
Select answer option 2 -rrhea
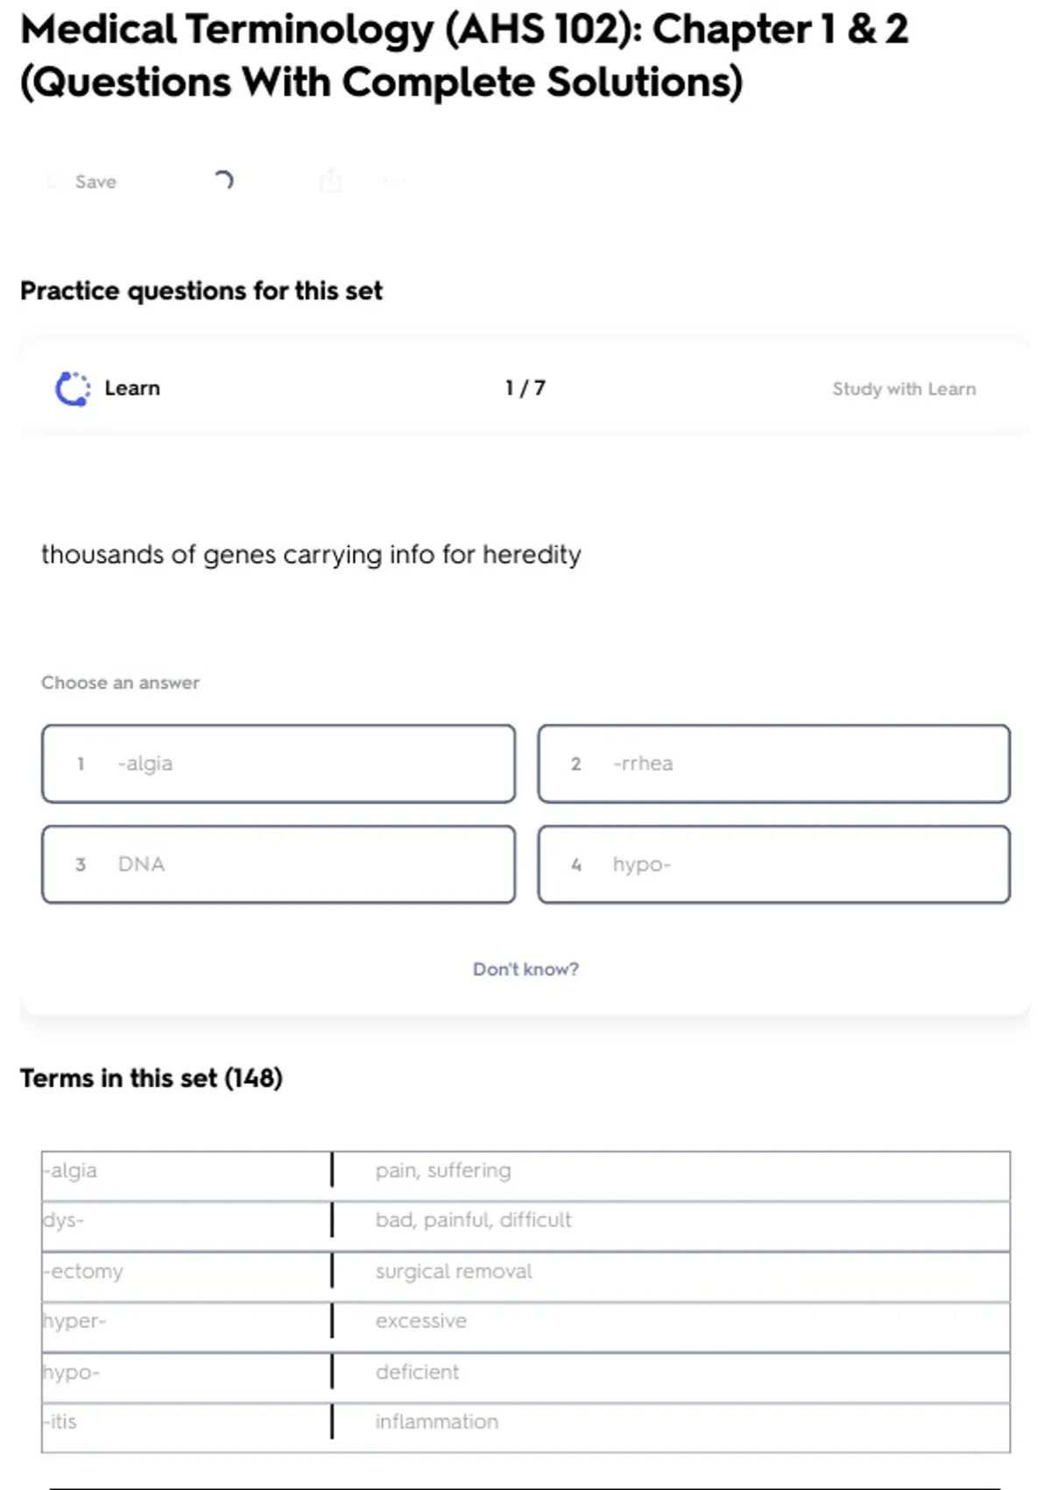[x=773, y=763]
